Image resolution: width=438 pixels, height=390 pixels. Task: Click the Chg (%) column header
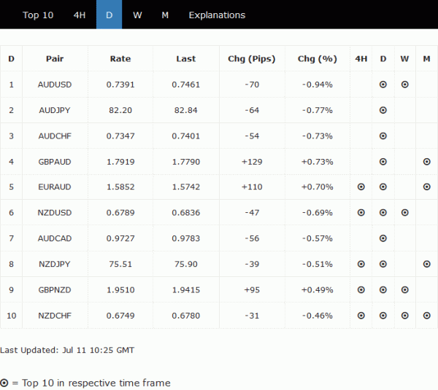tap(318, 58)
